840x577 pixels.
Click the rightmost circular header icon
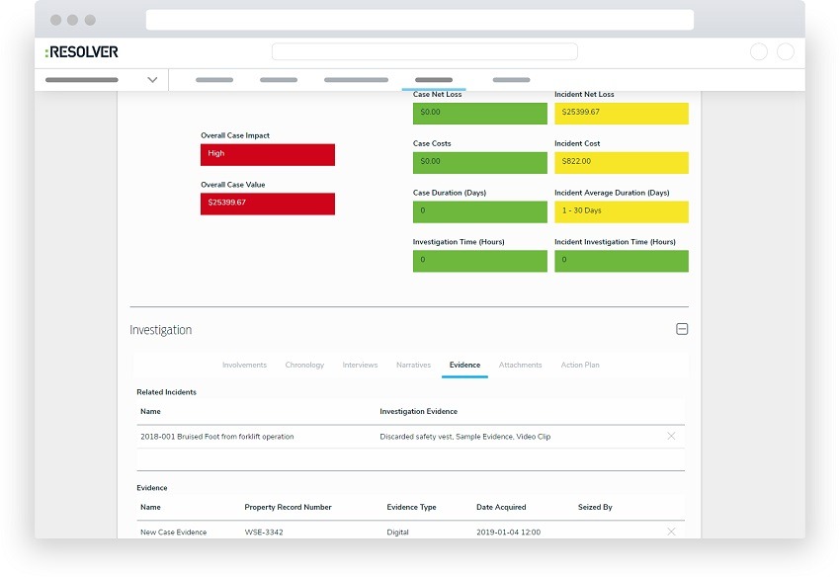[x=786, y=52]
